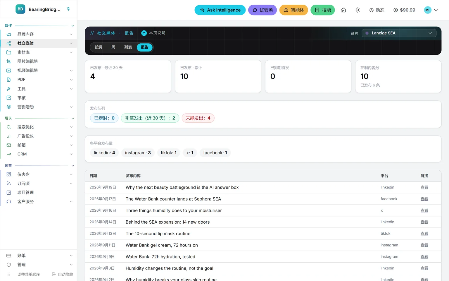Click the 广告投放 bar chart icon
This screenshot has width=449, height=281.
[x=9, y=136]
